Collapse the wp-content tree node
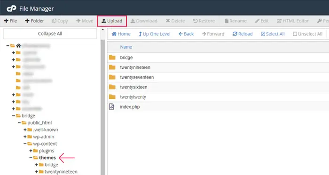The width and height of the screenshot is (329, 175). 25,144
